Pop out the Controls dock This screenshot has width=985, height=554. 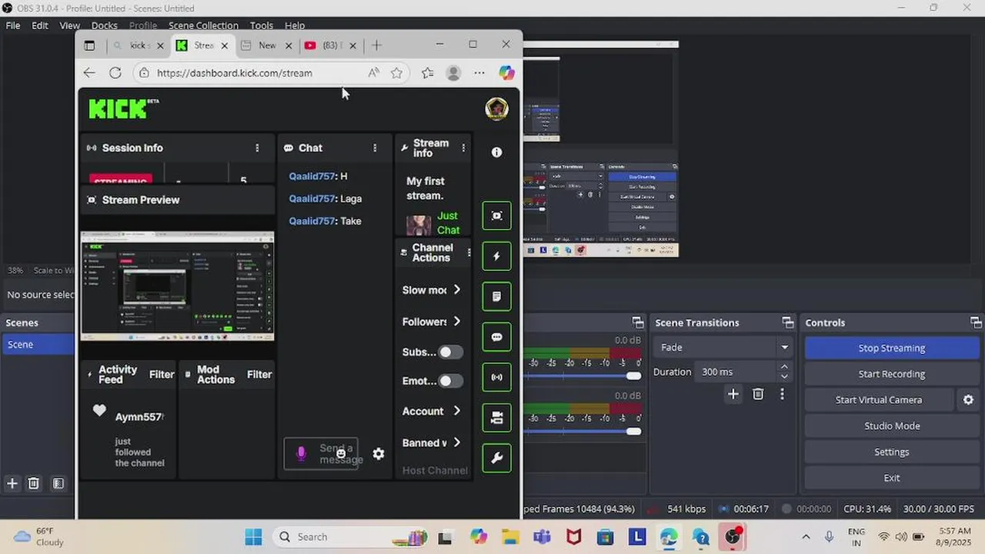[976, 322]
